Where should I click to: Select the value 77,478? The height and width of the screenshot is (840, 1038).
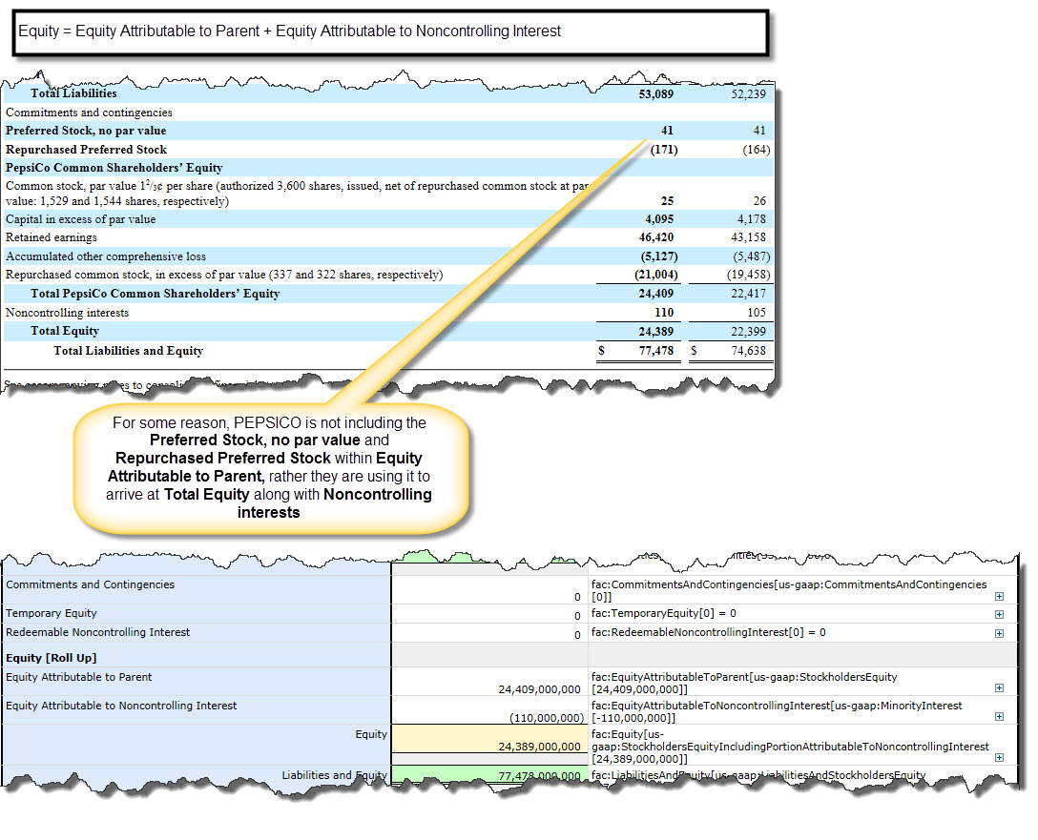click(x=656, y=351)
